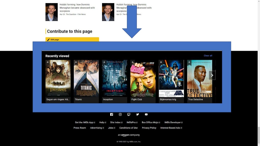Open IMDb's YouTube icon
260x146 pixels.
coord(146,114)
